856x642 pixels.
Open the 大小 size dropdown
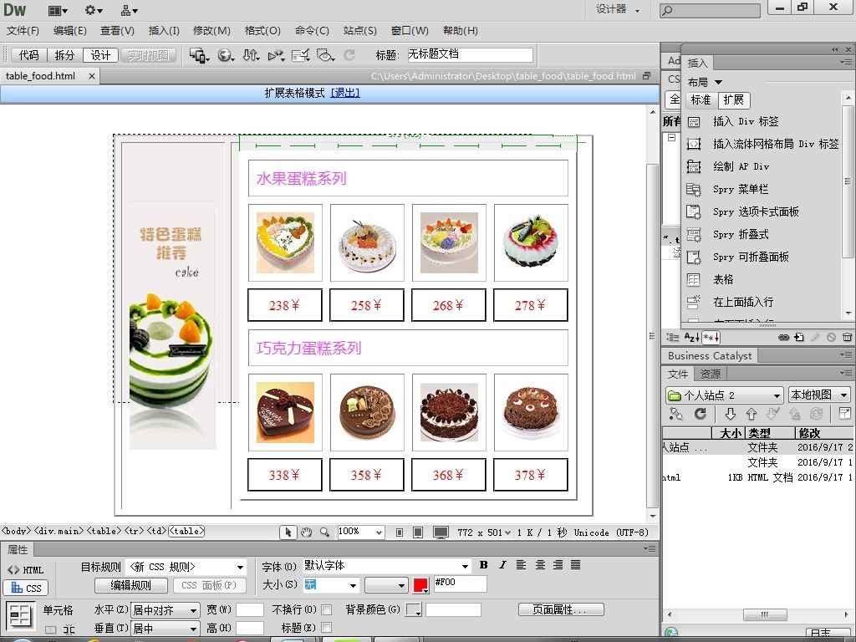coord(331,585)
